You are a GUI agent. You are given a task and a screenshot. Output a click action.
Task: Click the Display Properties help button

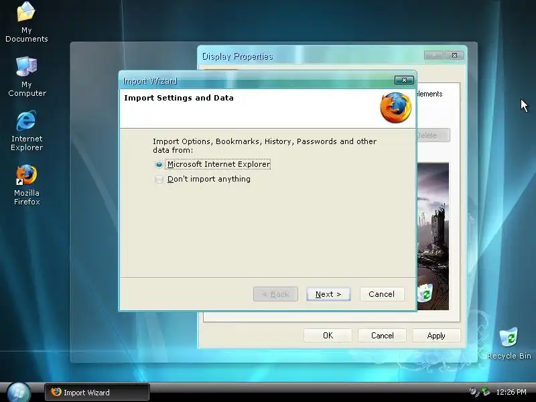[433, 56]
